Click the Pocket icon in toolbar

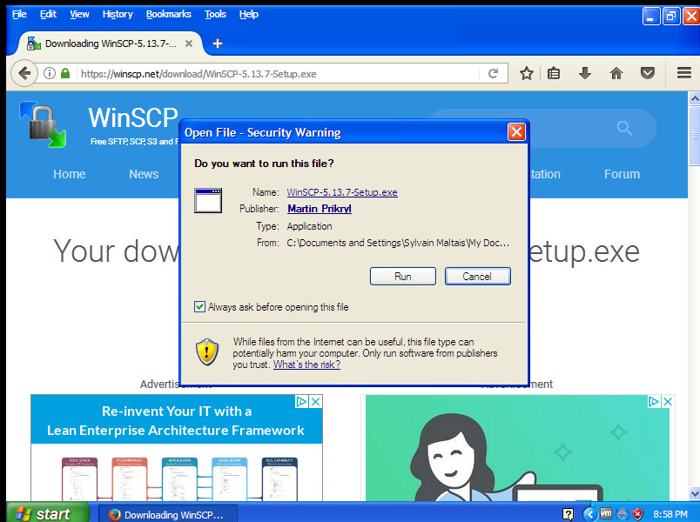[x=647, y=73]
